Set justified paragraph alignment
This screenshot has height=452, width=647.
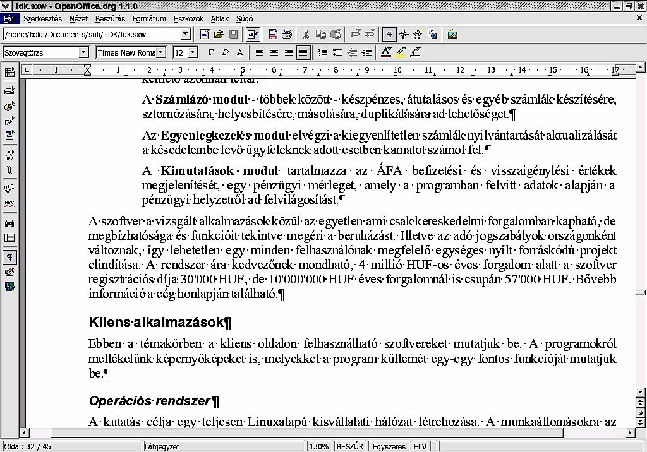click(x=303, y=52)
